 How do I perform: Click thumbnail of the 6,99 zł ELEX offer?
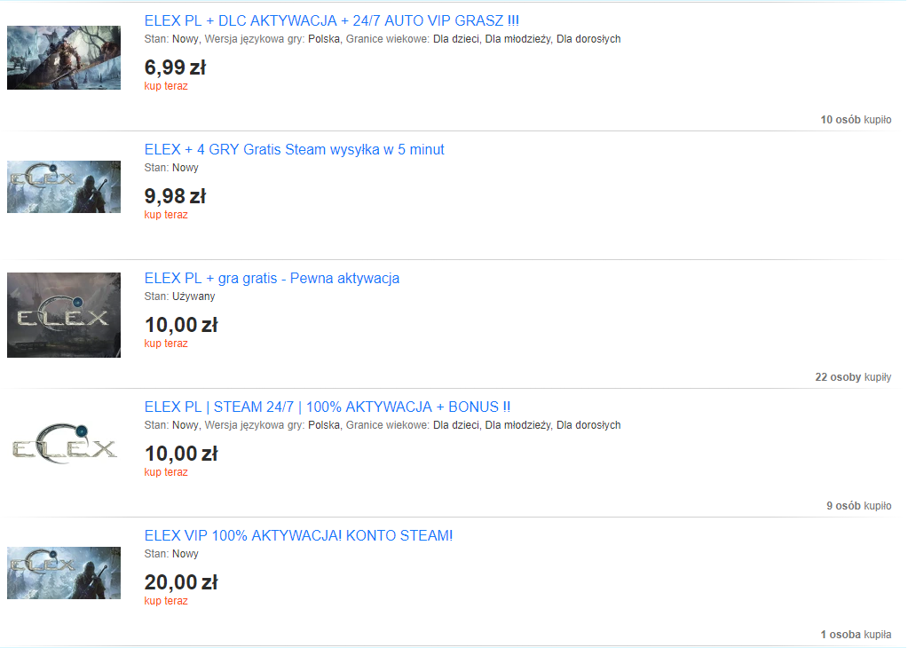(x=64, y=58)
